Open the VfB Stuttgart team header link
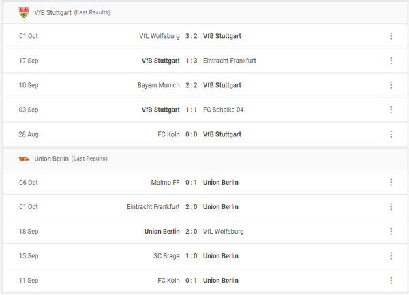The height and width of the screenshot is (295, 409). click(52, 12)
